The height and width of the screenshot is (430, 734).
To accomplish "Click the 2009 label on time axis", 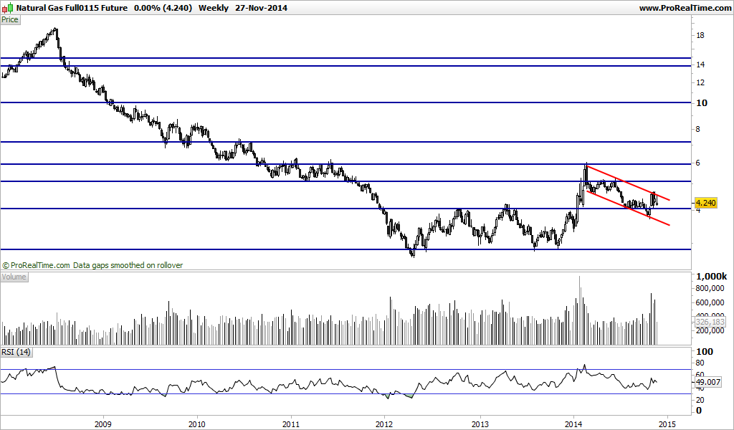I will pos(103,424).
